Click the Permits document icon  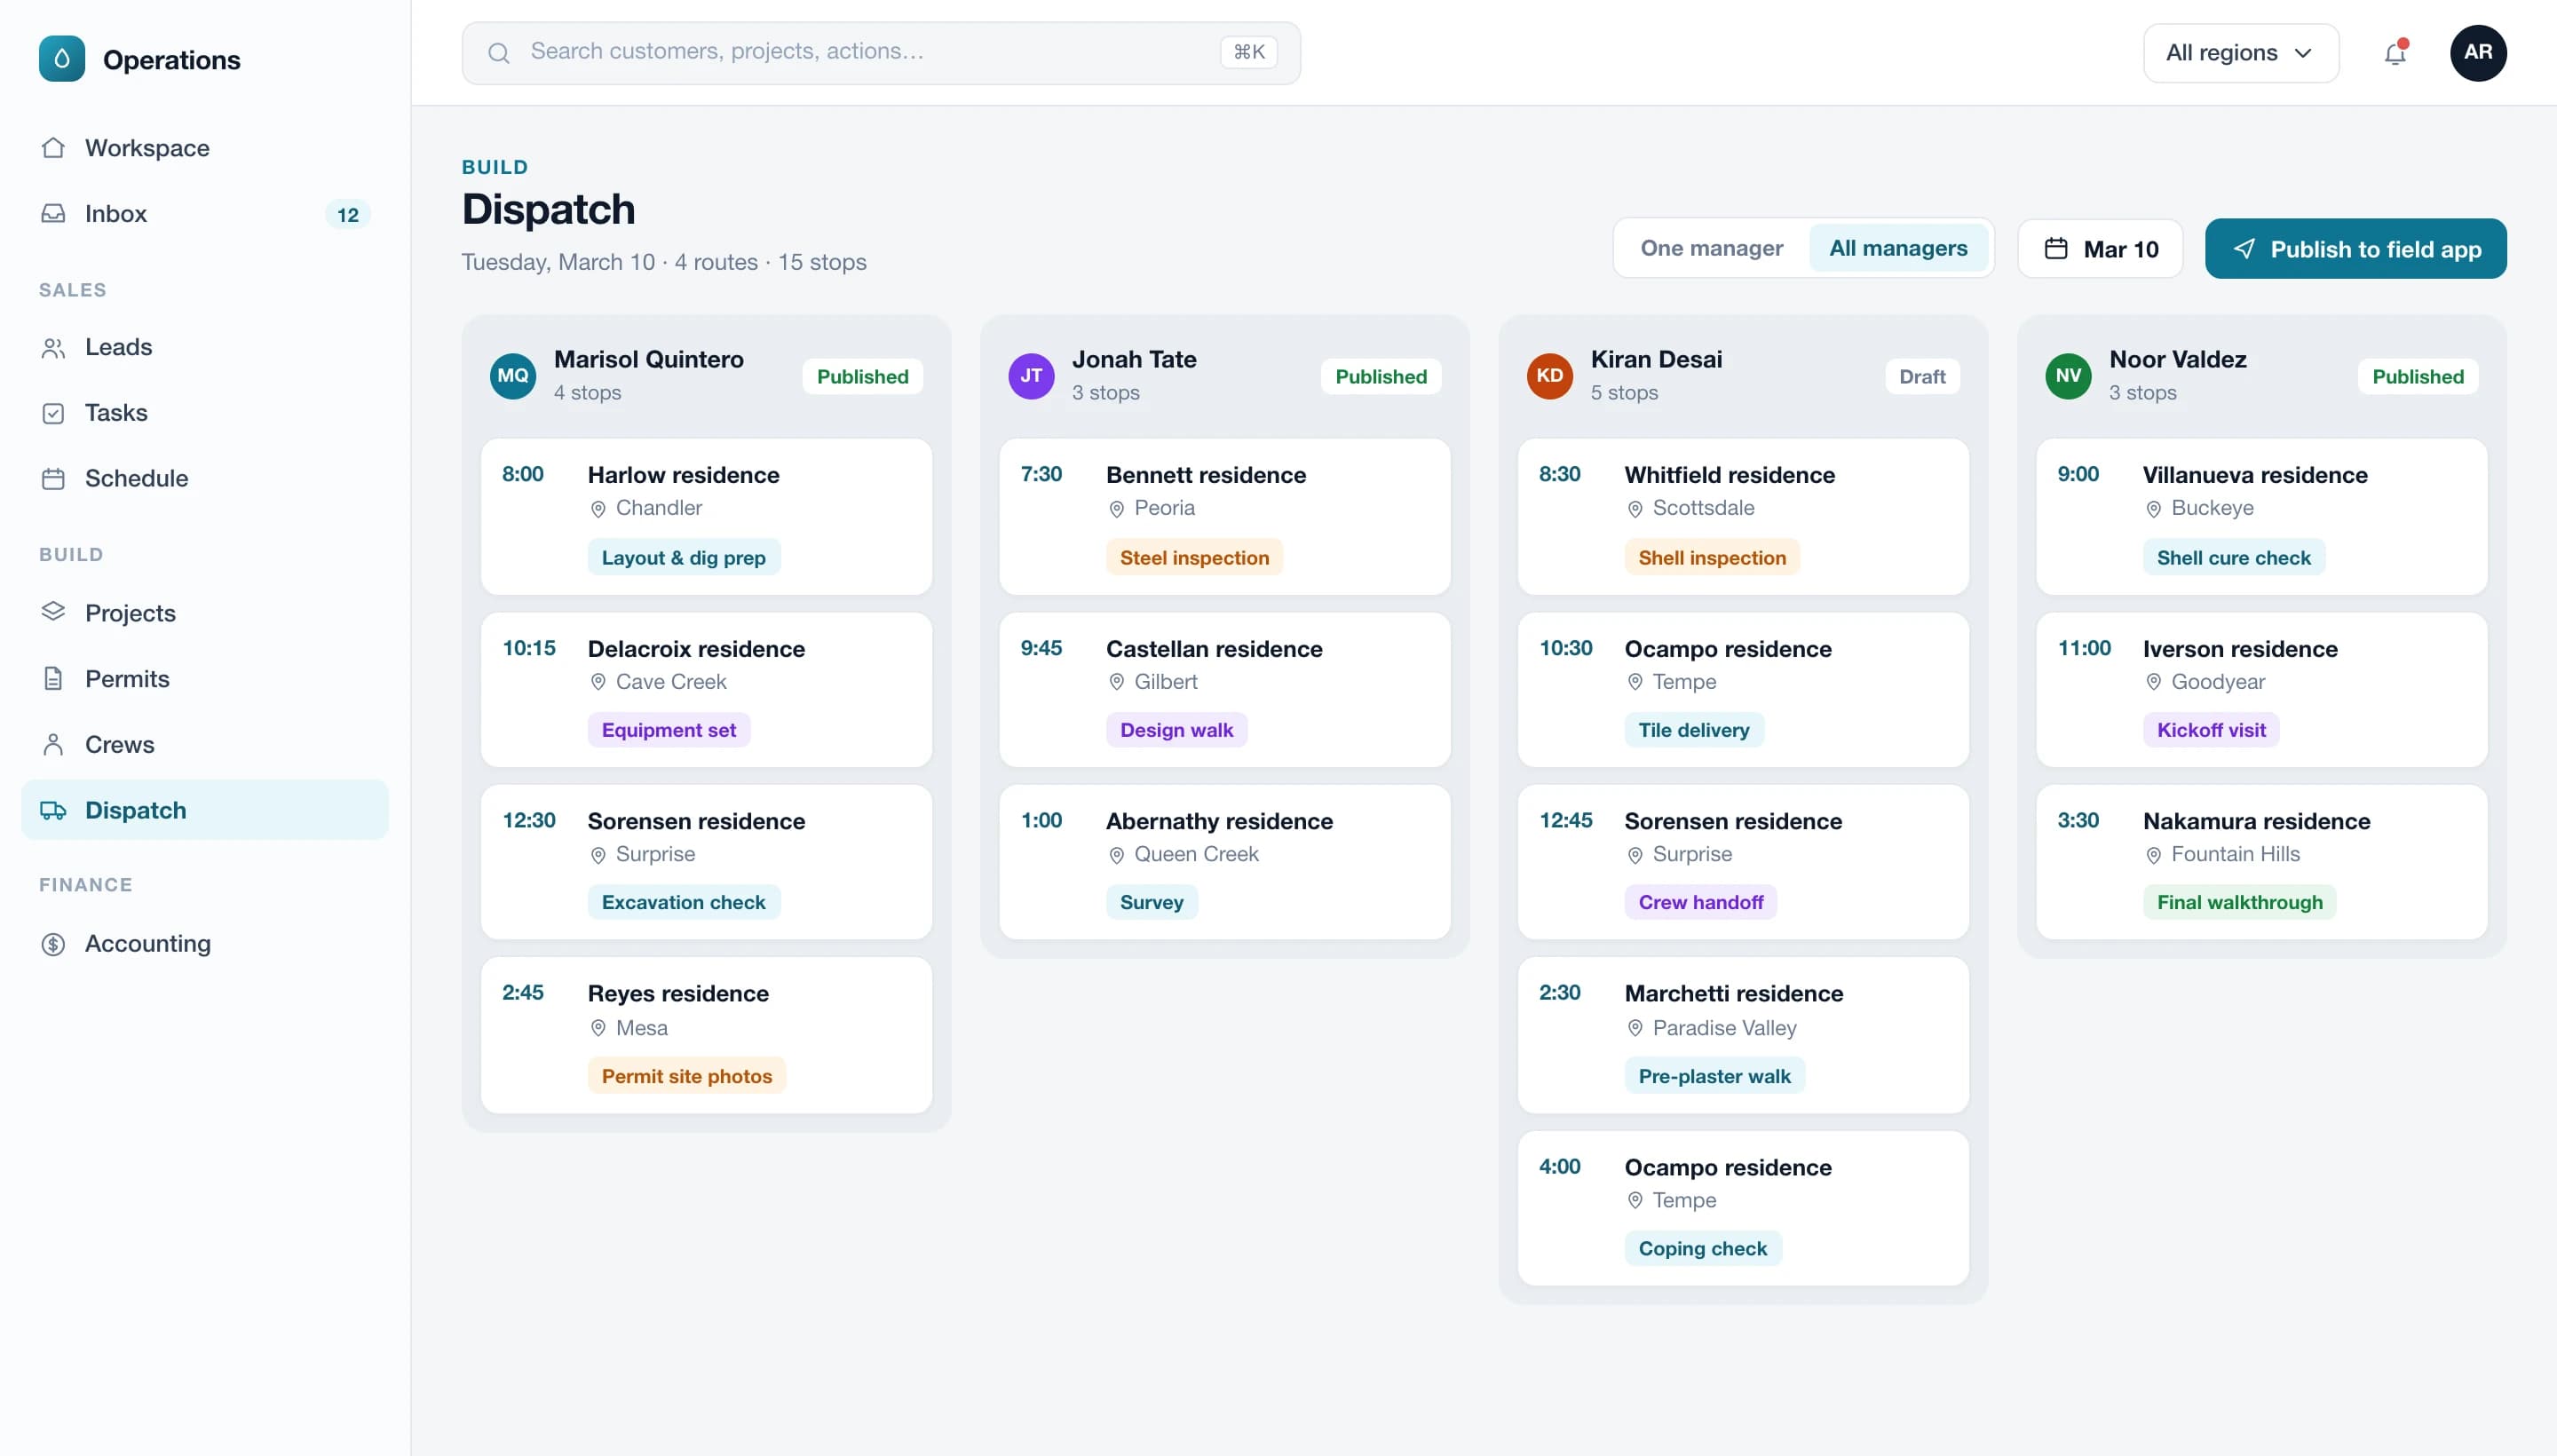(53, 679)
